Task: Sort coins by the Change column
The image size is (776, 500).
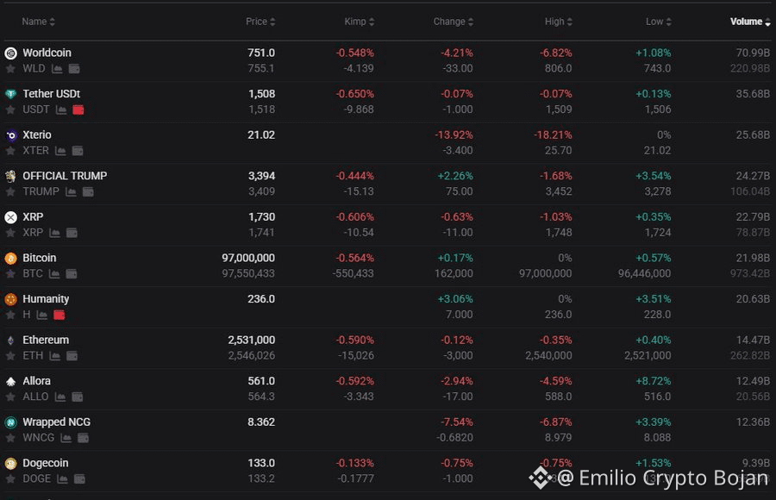Action: click(x=454, y=22)
